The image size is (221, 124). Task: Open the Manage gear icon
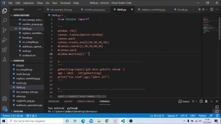pyautogui.click(x=4, y=108)
